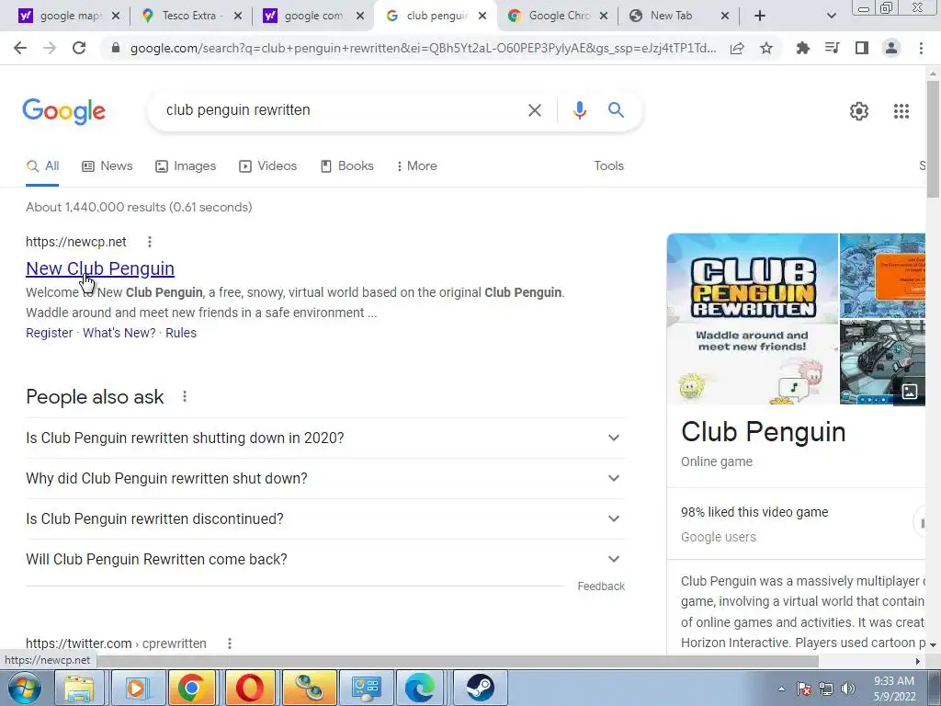Start voice search with the microphone
The image size is (941, 706).
pyautogui.click(x=579, y=110)
